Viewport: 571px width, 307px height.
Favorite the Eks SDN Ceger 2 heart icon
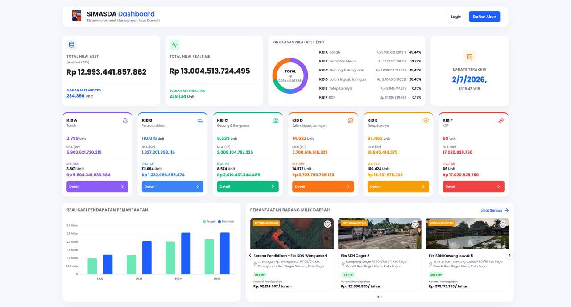tap(415, 224)
